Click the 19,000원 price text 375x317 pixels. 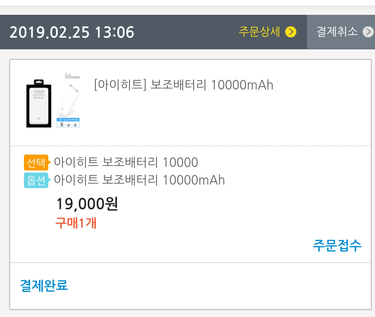click(x=87, y=204)
